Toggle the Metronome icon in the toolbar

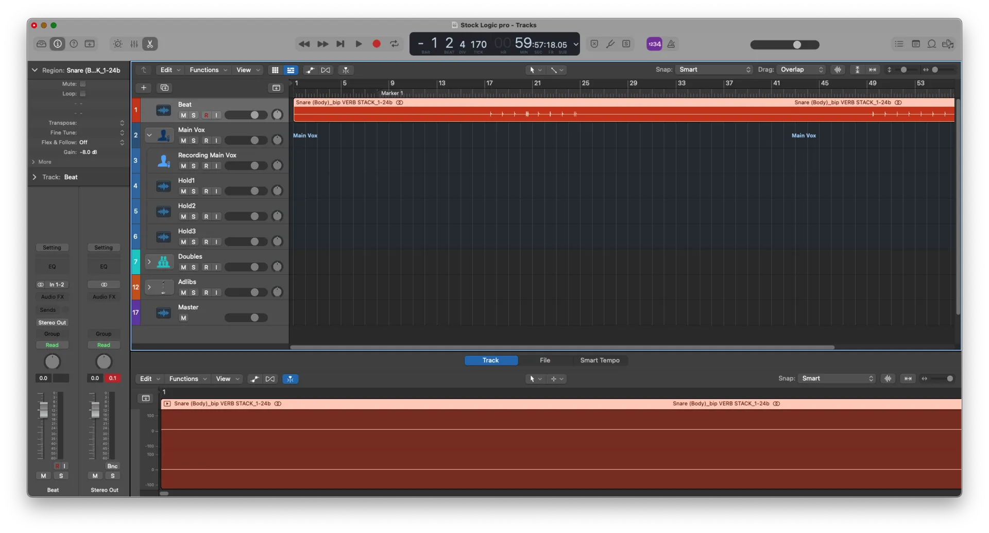pyautogui.click(x=671, y=44)
